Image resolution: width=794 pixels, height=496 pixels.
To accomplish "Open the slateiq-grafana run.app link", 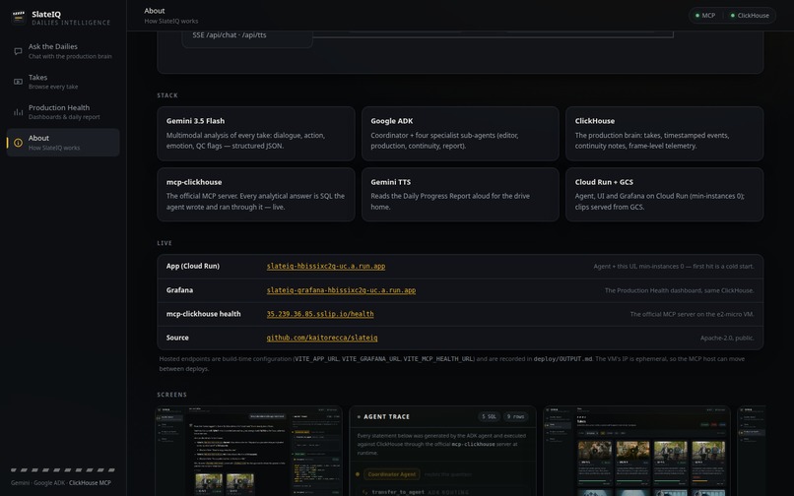I will point(341,290).
